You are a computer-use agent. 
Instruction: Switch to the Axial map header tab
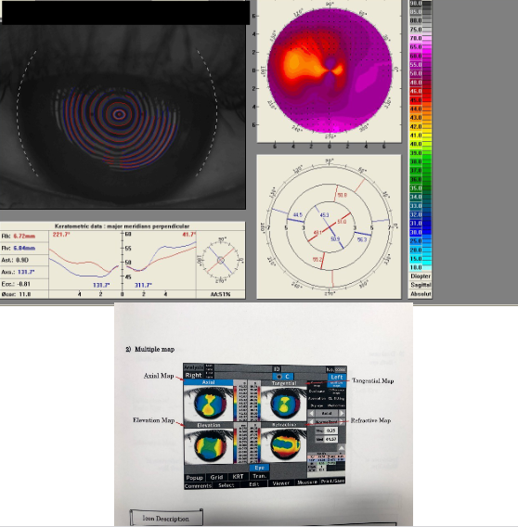click(x=209, y=382)
